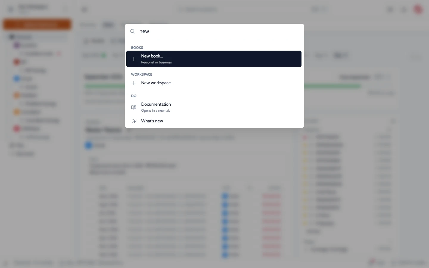Click the WORKSPACE section heading
The height and width of the screenshot is (268, 429).
[x=142, y=74]
